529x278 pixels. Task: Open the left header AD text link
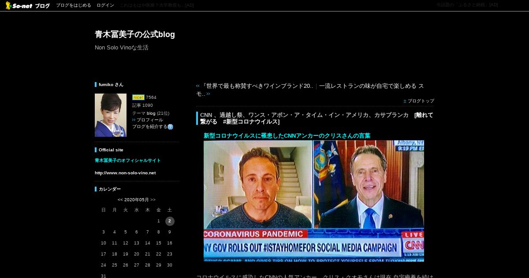(x=156, y=5)
